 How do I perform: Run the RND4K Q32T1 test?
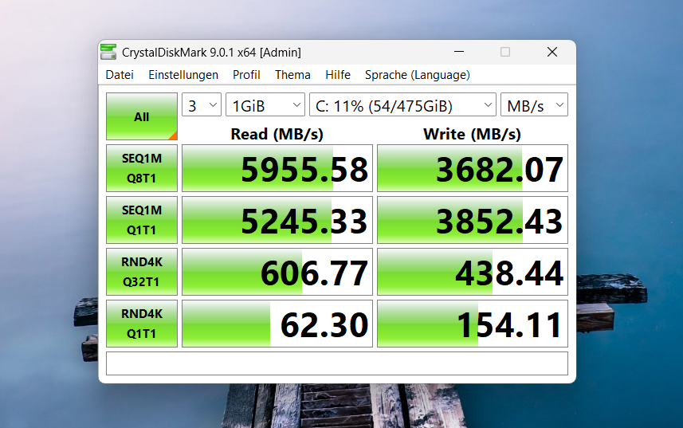[142, 272]
